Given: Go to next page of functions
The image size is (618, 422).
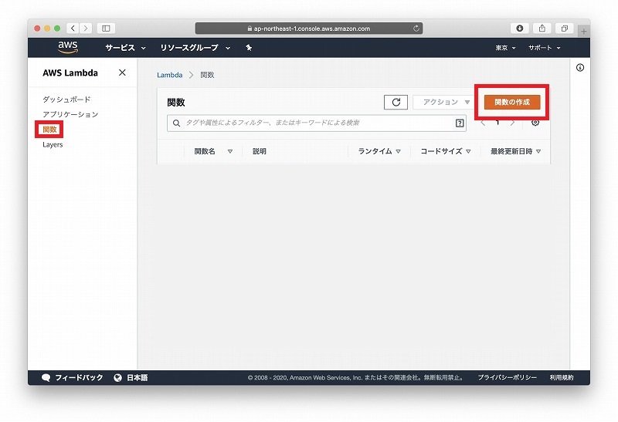Looking at the screenshot, I should (x=512, y=123).
